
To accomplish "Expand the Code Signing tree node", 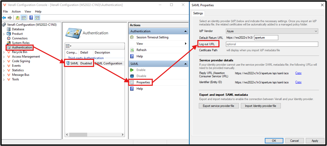I will coord(4,61).
